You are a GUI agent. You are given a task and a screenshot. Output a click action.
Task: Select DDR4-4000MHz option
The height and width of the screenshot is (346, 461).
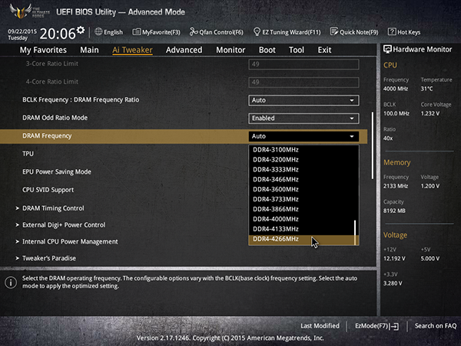[303, 219]
